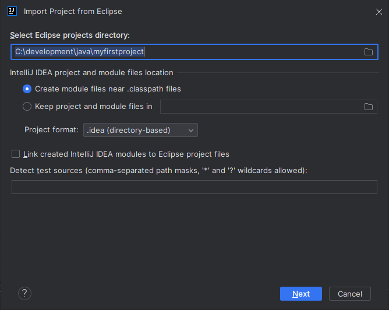Click the Next button
389x310 pixels.
[301, 294]
